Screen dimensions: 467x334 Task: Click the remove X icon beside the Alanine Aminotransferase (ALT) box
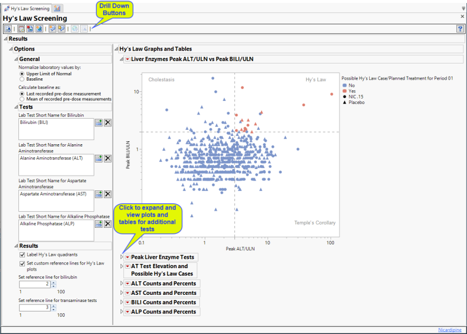[108, 158]
